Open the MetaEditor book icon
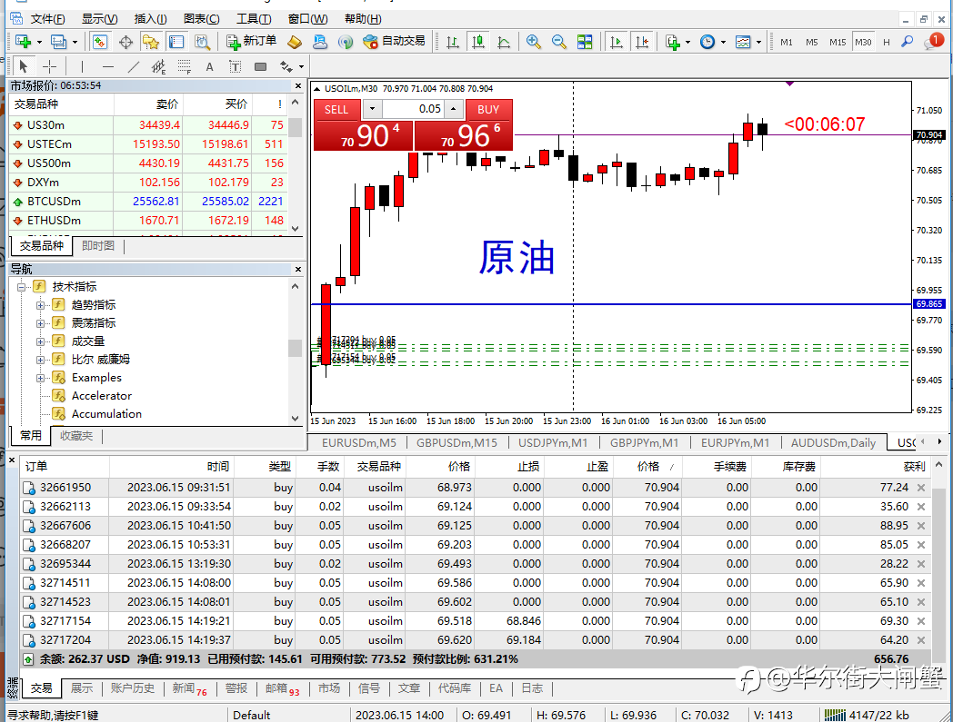953x722 pixels. coord(295,41)
